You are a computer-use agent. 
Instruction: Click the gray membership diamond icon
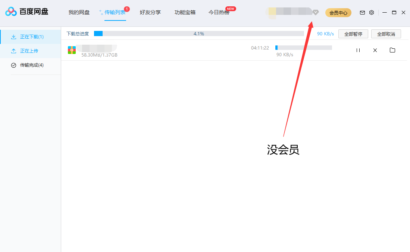[316, 13]
